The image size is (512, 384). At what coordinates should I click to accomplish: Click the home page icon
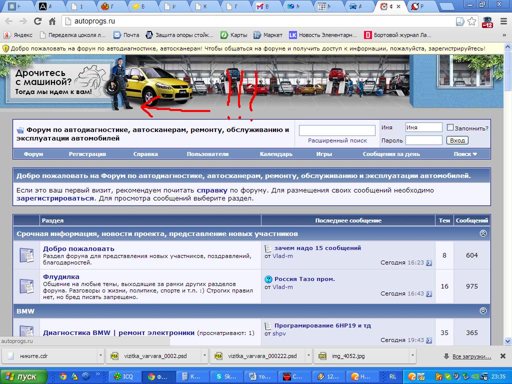(52, 21)
